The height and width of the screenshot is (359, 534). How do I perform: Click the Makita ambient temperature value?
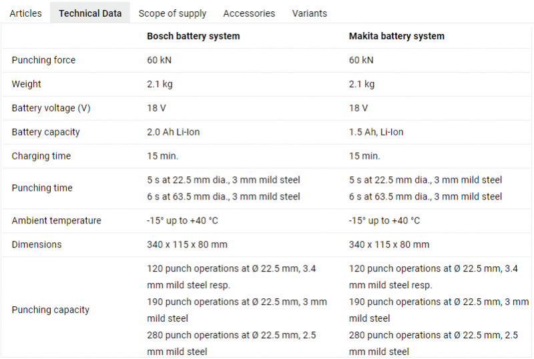tap(384, 220)
